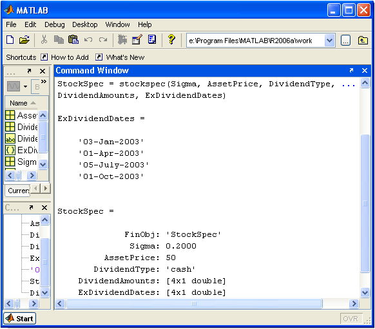
Task: Open the MATLAB Start button menu
Action: (20, 319)
